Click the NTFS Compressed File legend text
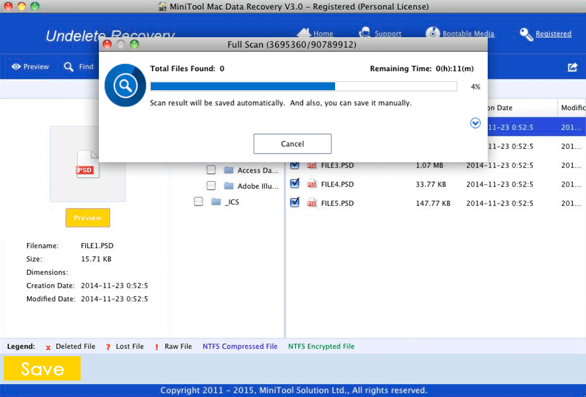586x397 pixels. 240,346
